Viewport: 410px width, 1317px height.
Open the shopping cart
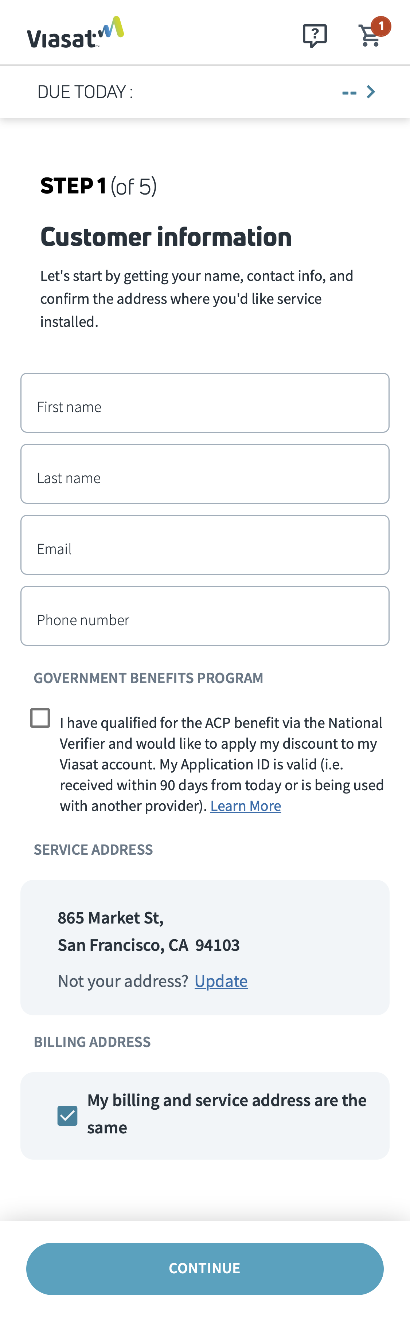point(369,36)
